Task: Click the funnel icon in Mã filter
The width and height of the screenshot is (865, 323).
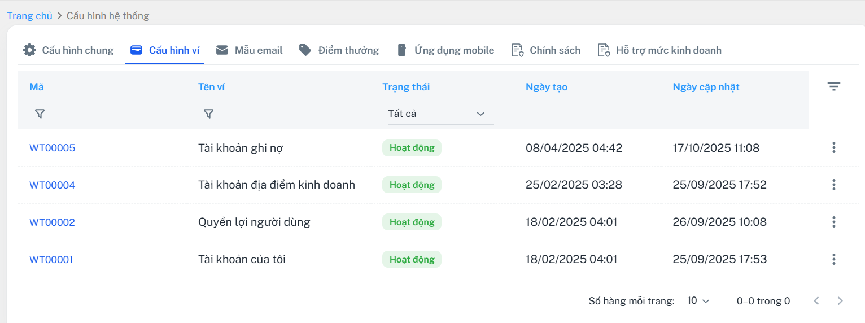Action: click(39, 114)
